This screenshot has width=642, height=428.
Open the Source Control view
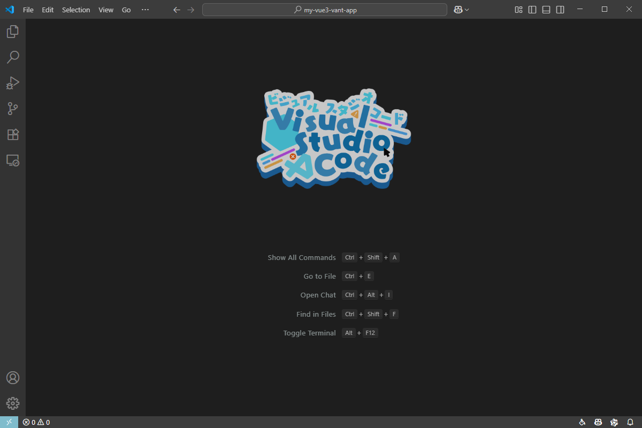[13, 109]
